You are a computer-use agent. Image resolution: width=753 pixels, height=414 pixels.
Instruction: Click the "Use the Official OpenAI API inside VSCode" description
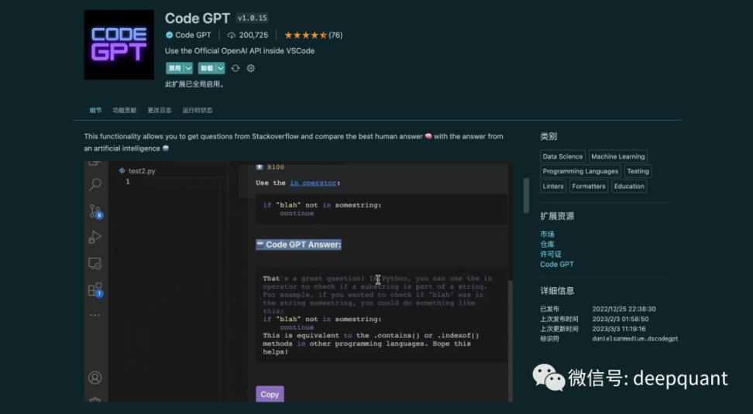239,51
